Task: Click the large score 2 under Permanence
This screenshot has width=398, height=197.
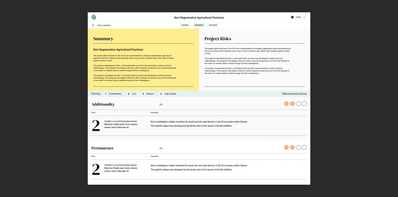Action: (96, 169)
